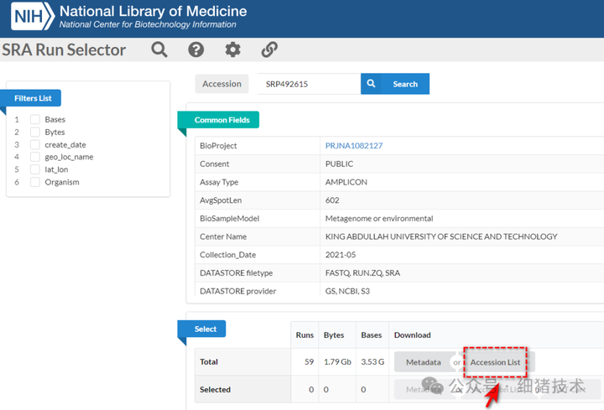Open settings with the gear icon
Image resolution: width=604 pixels, height=410 pixels.
(x=232, y=49)
